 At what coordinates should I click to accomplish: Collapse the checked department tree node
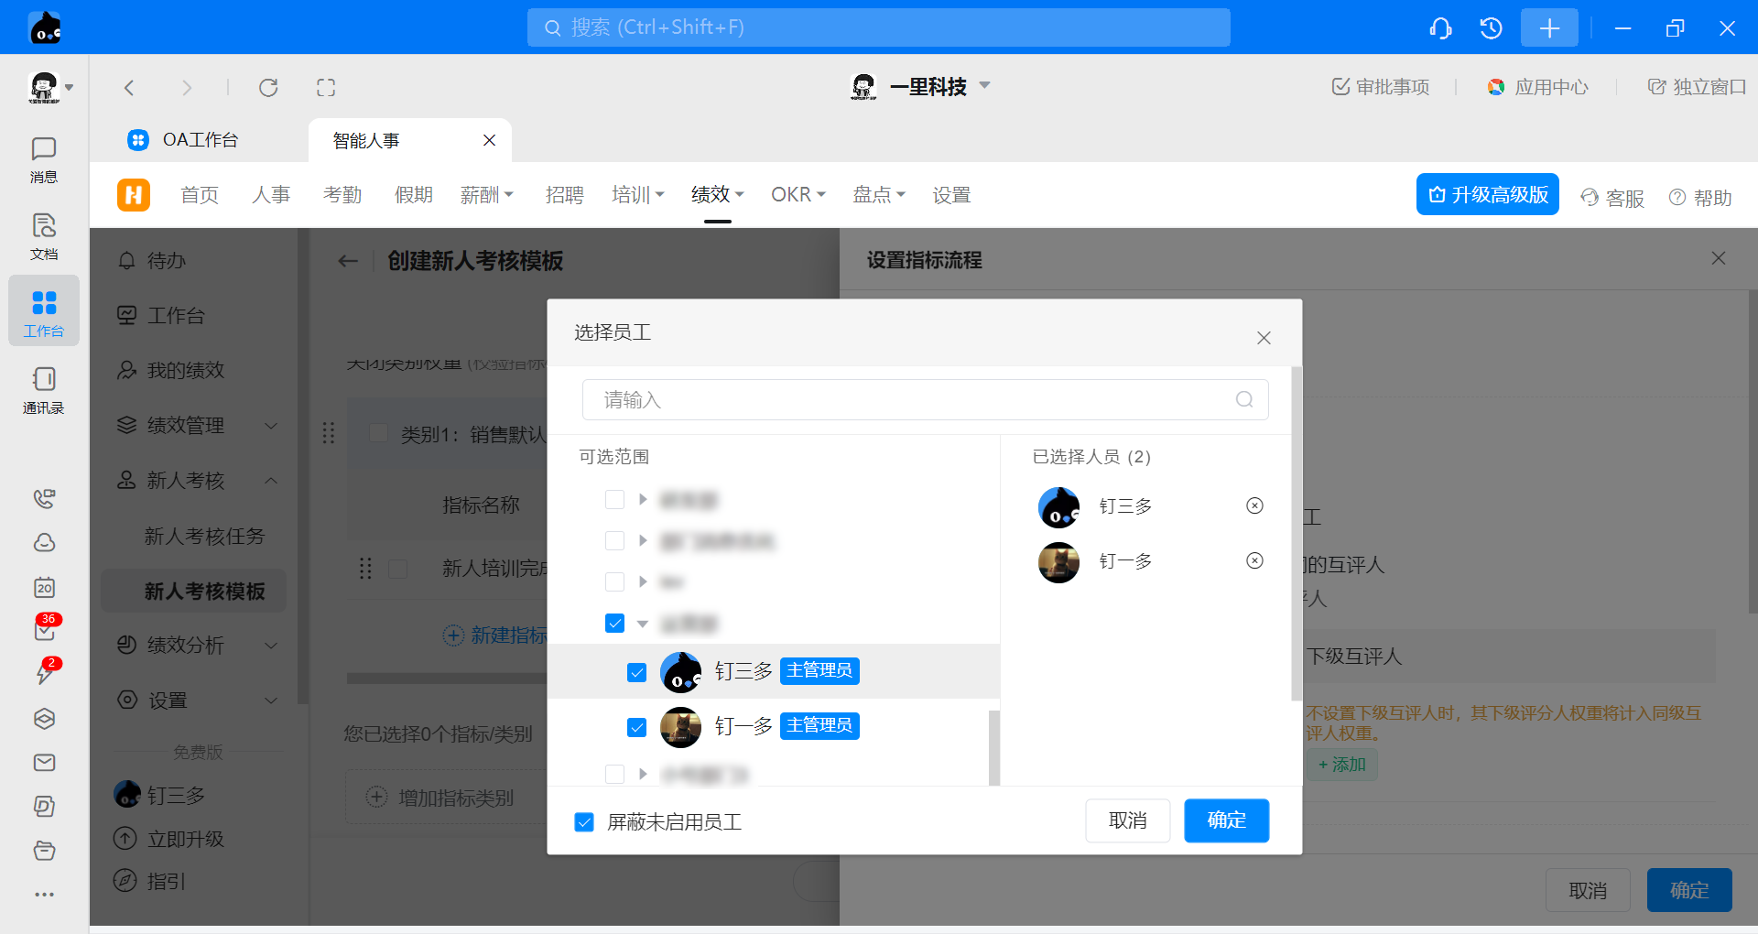643,624
